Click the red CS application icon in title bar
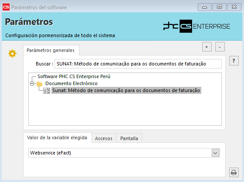This screenshot has width=244, height=182. (6, 7)
